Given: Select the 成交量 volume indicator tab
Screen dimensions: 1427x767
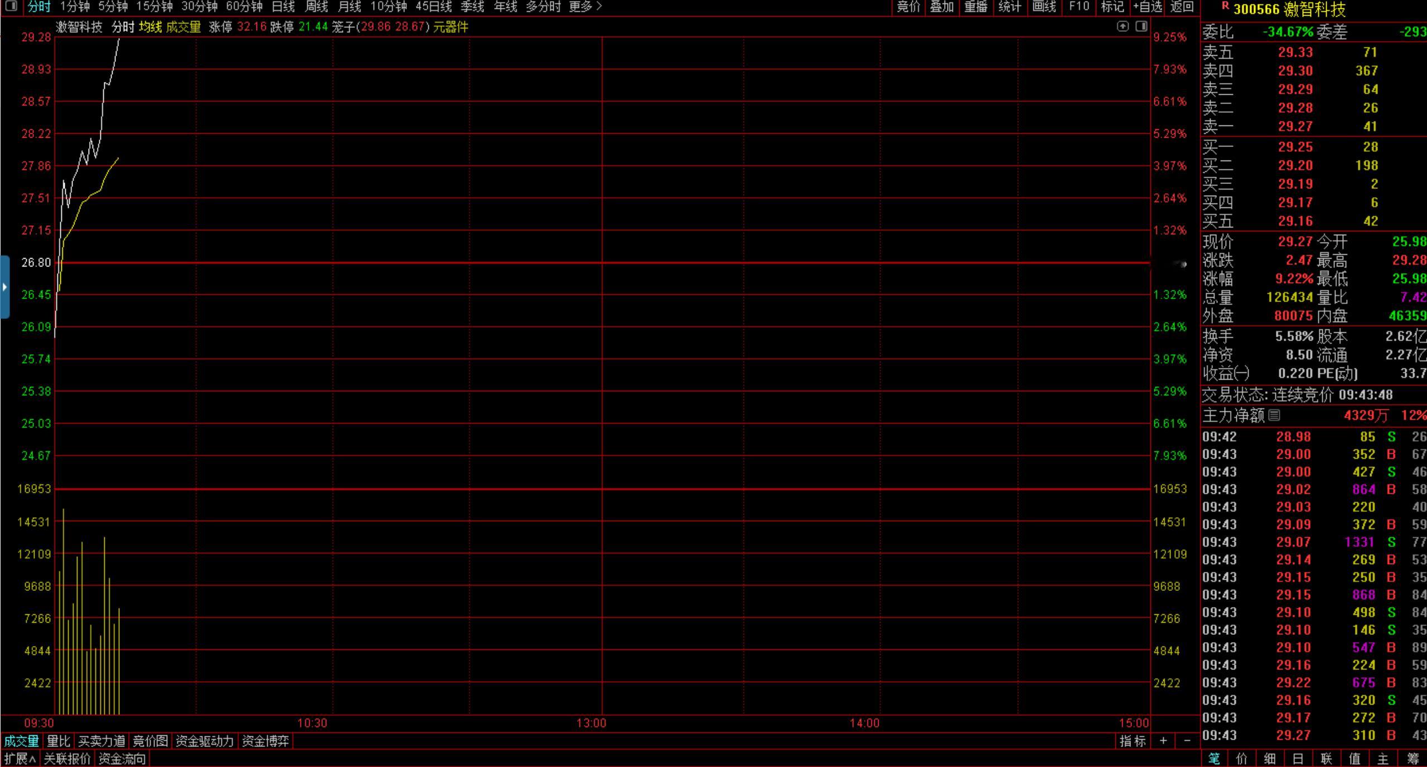Looking at the screenshot, I should (21, 741).
